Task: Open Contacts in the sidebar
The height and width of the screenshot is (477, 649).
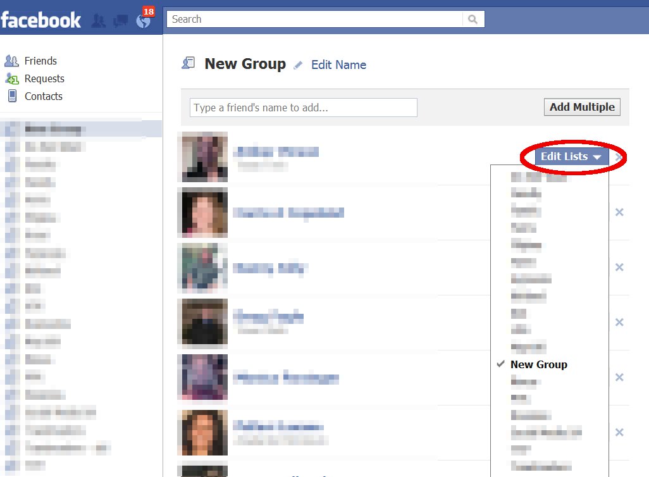Action: pyautogui.click(x=44, y=97)
